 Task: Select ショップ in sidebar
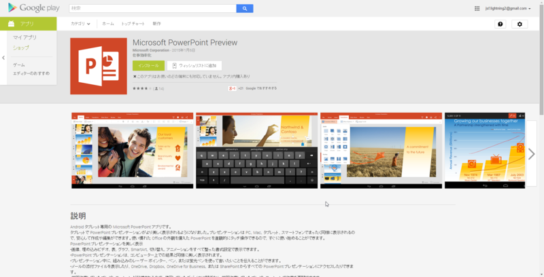click(x=21, y=48)
